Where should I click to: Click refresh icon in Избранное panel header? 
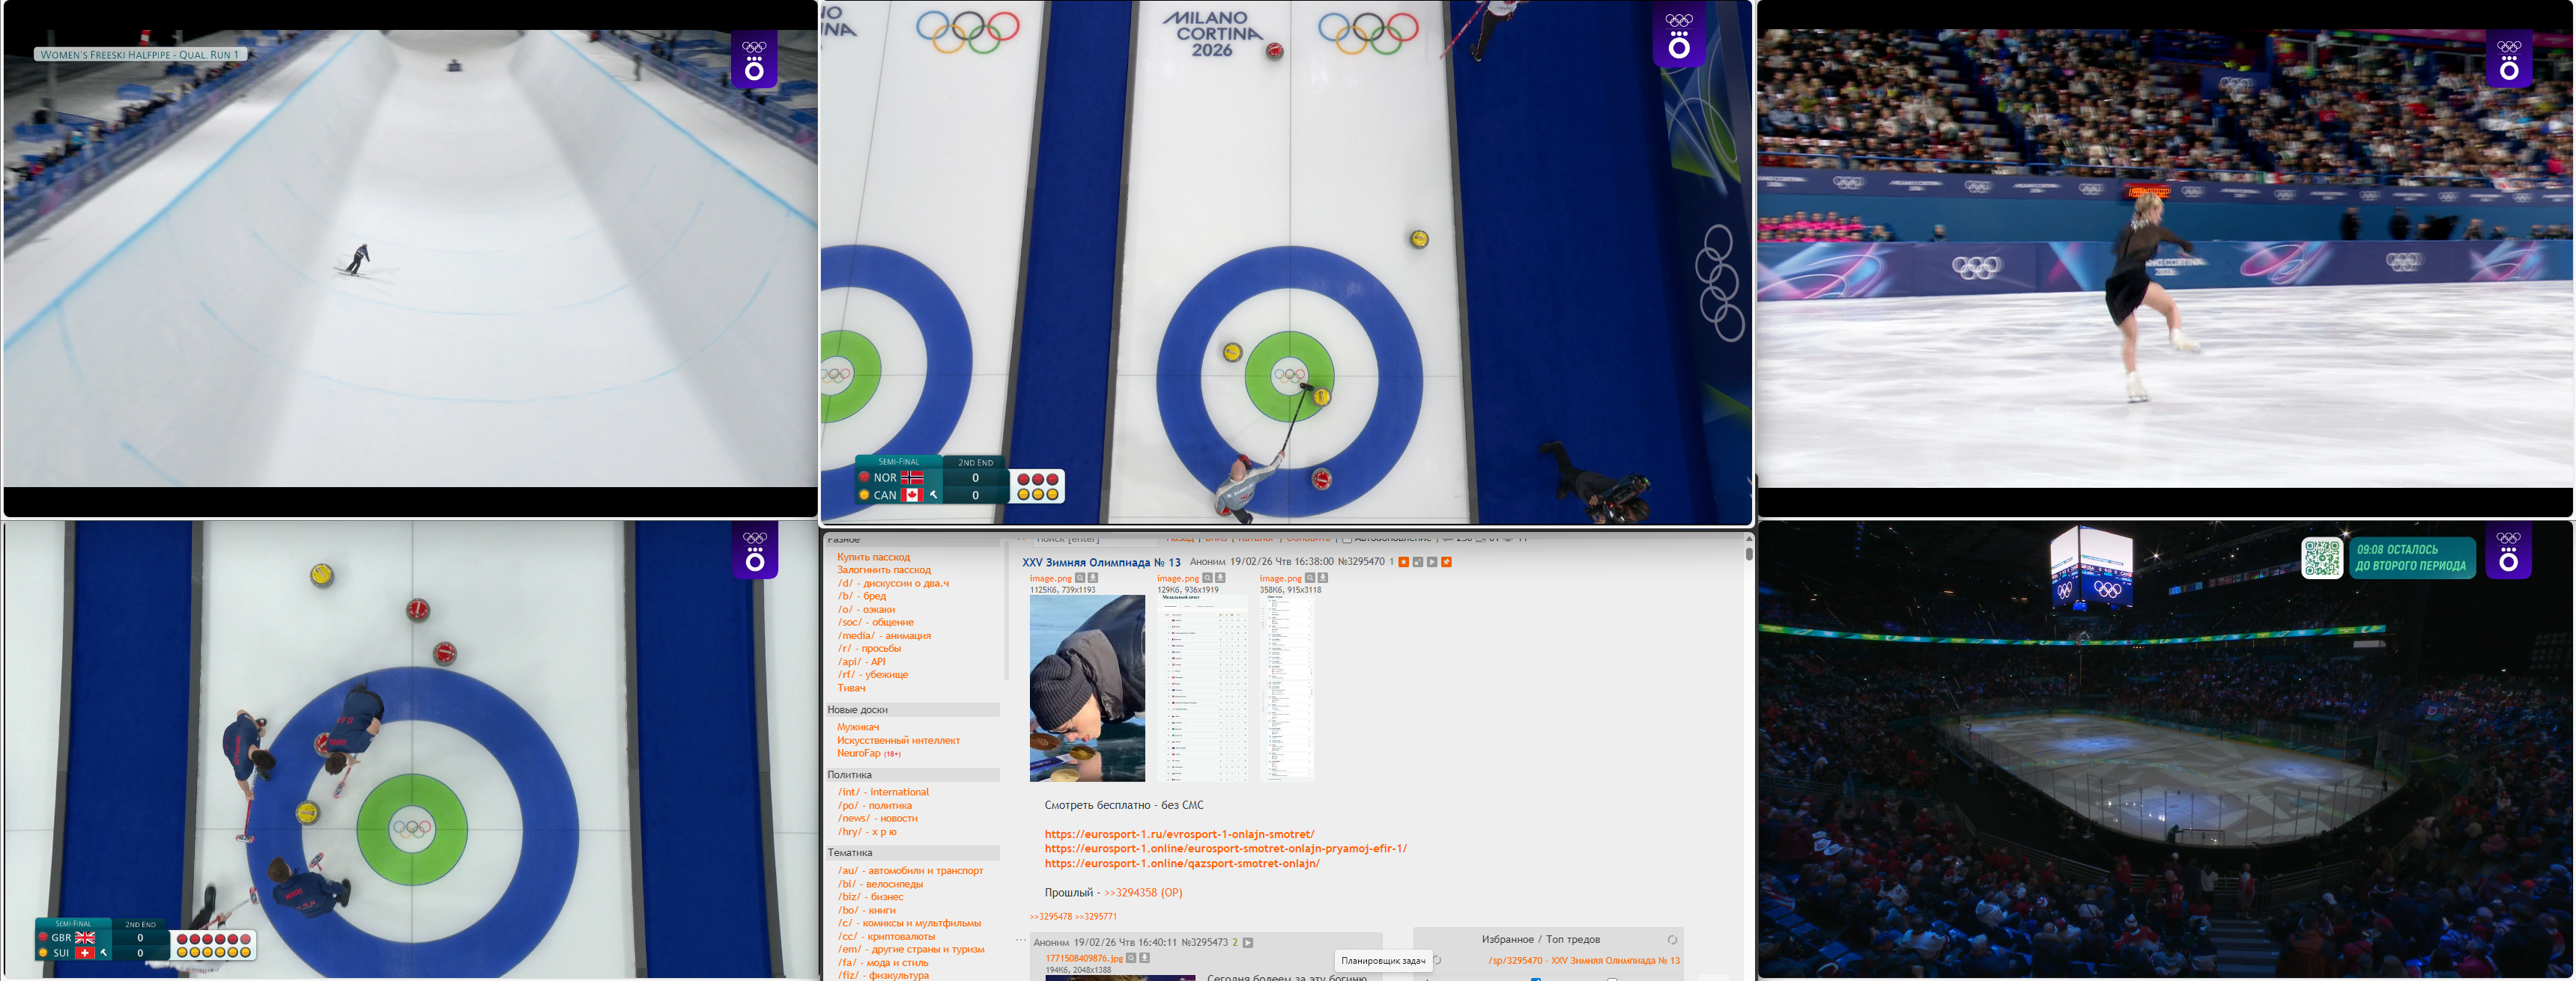(x=1672, y=940)
